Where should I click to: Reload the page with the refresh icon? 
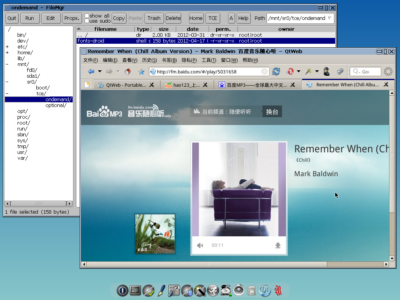coord(276,71)
